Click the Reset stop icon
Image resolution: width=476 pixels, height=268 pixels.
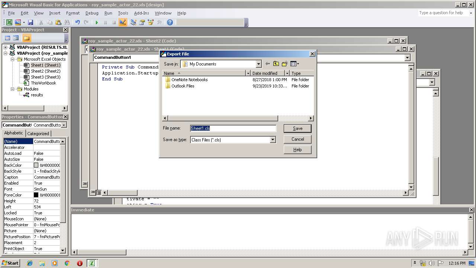click(x=114, y=22)
